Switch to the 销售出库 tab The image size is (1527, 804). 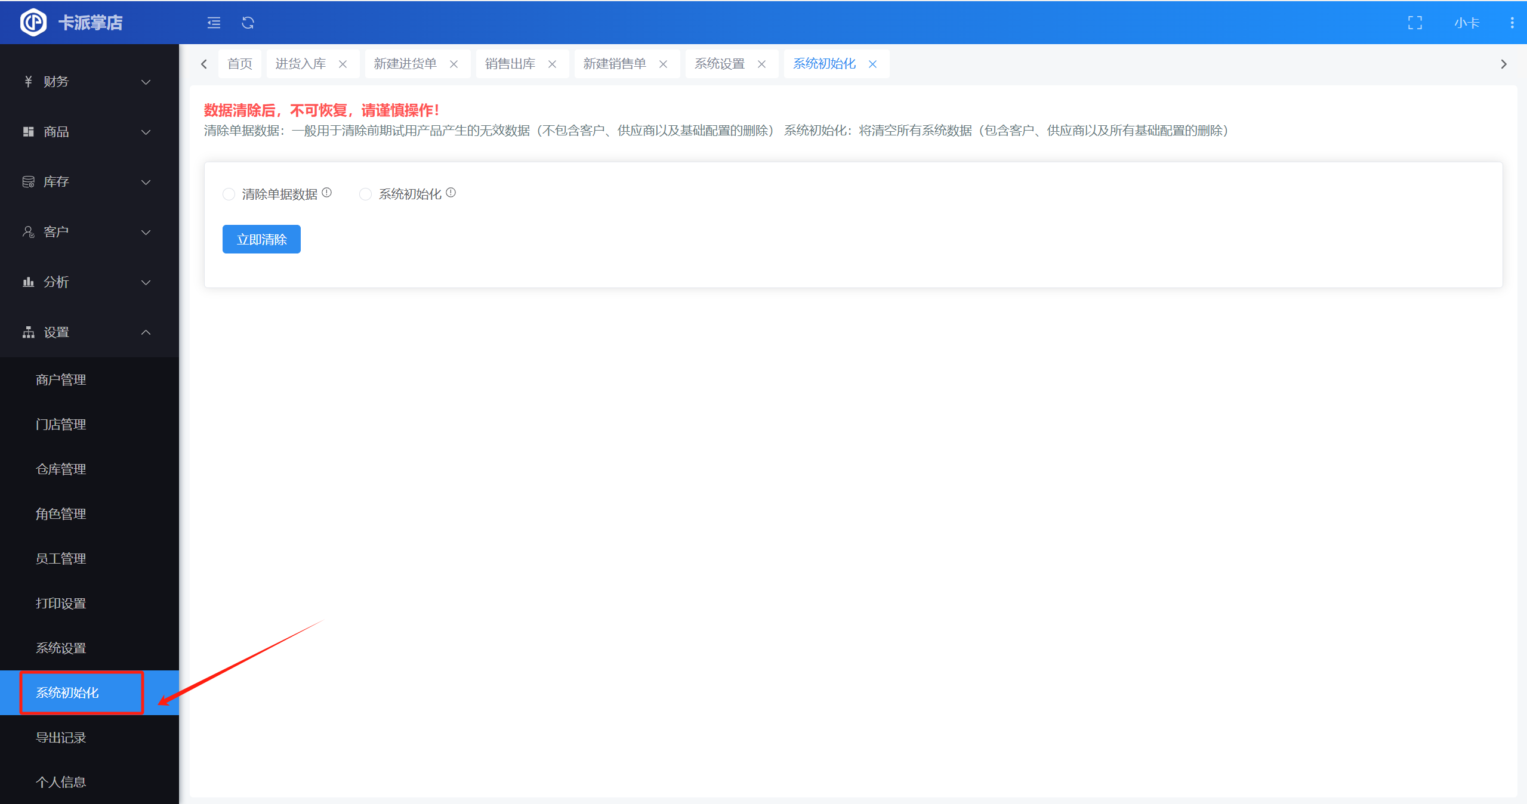pyautogui.click(x=510, y=64)
